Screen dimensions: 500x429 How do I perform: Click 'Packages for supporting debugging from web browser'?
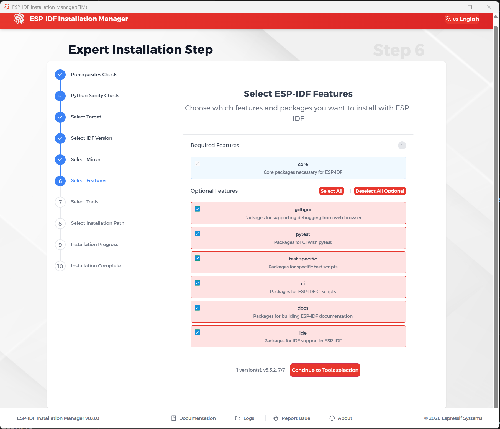pyautogui.click(x=303, y=218)
